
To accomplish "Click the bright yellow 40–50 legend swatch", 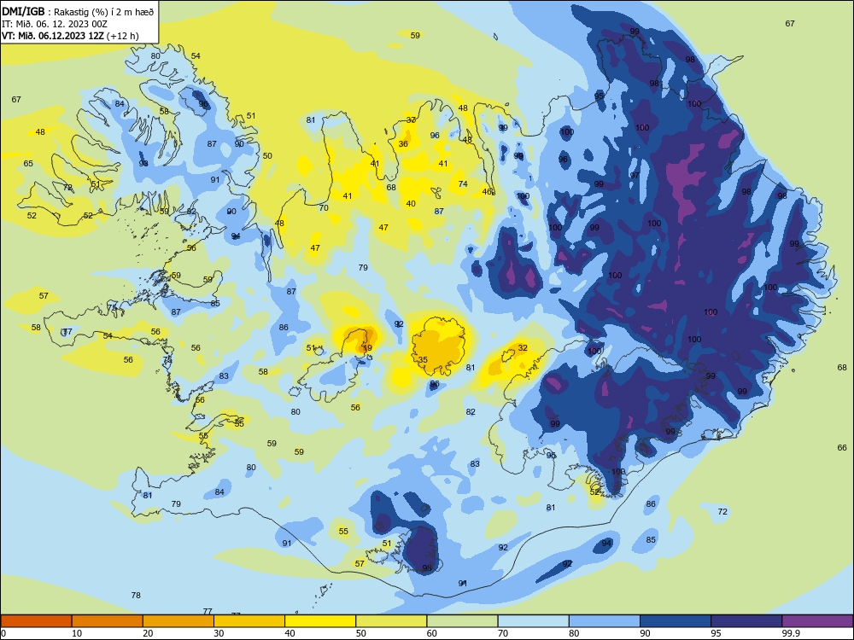I will (x=320, y=621).
